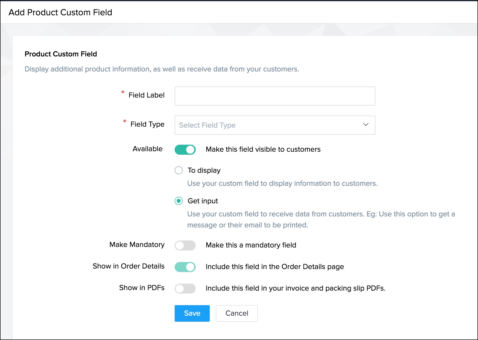478x340 pixels.
Task: Click 'Include this field in the Order Details page'
Action: coord(275,267)
